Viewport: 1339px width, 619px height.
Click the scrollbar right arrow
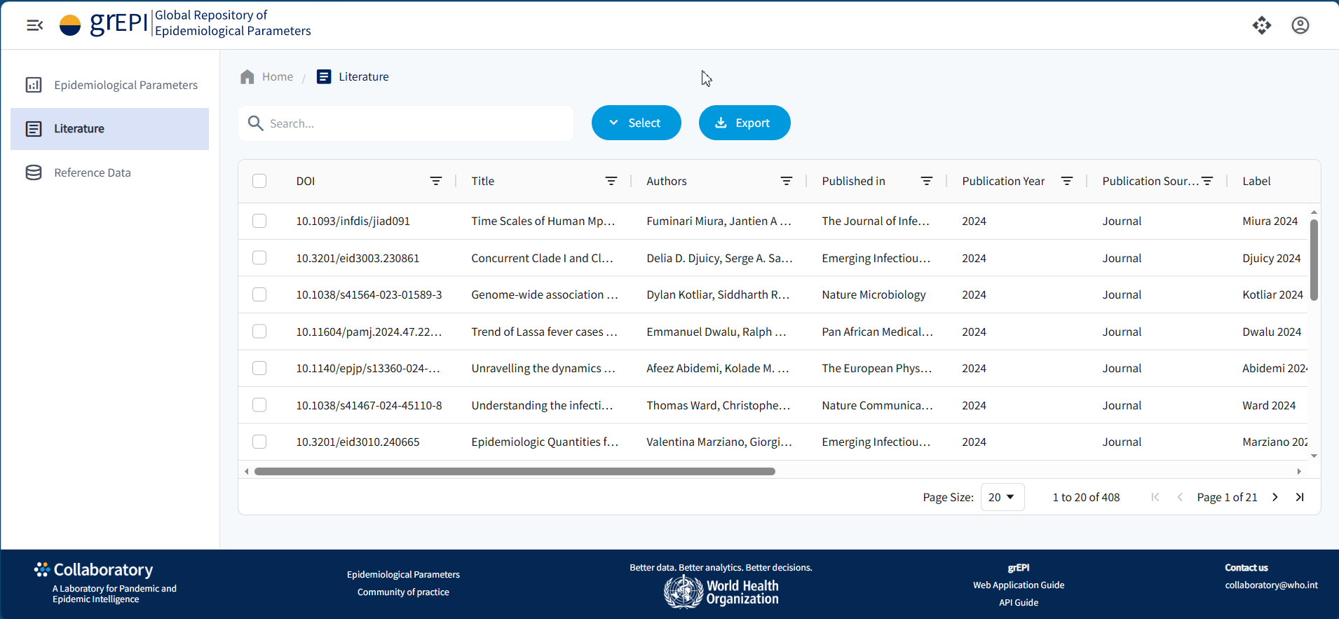point(1299,471)
